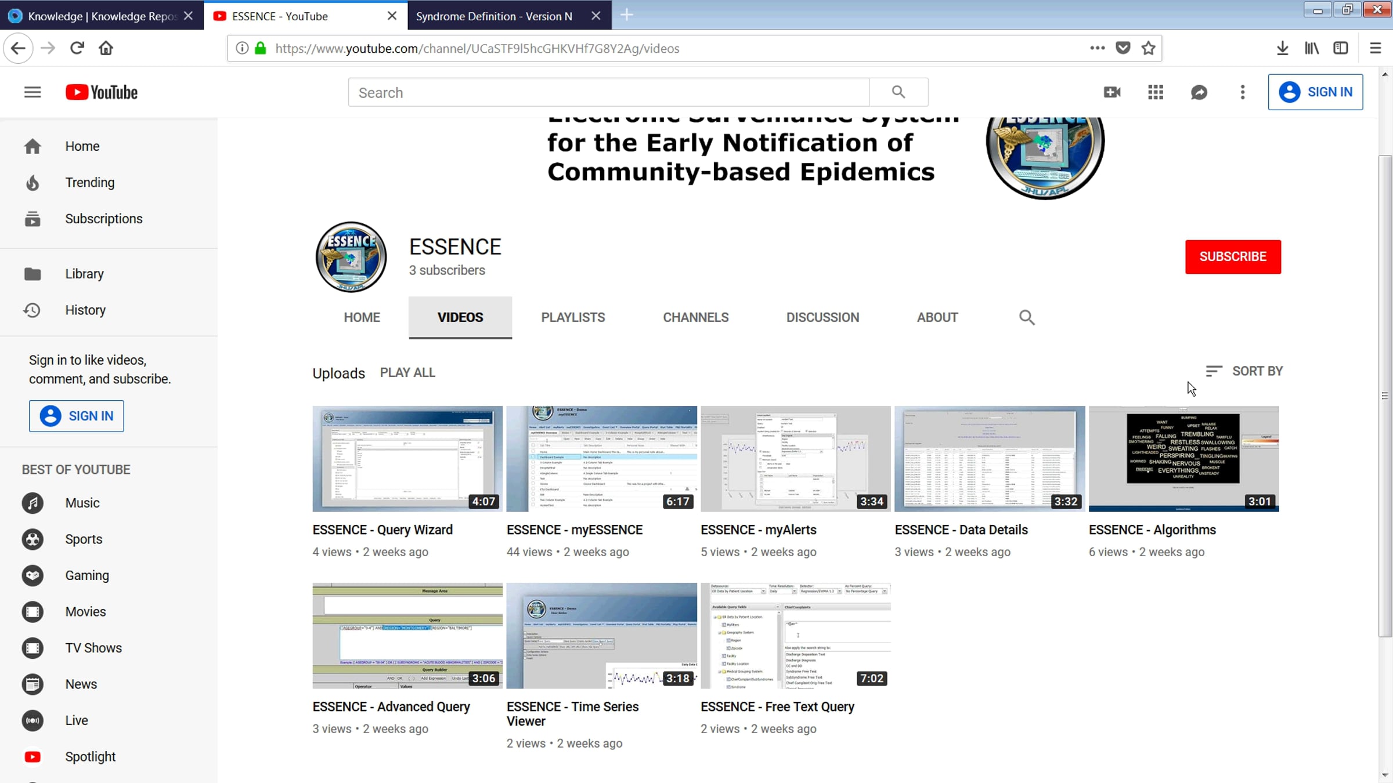The width and height of the screenshot is (1393, 783).
Task: Open Sports under Best of YouTube
Action: (109, 539)
